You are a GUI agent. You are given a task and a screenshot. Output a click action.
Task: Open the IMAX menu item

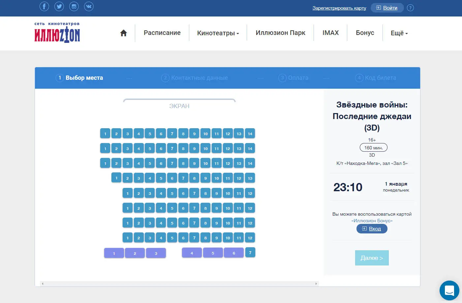coord(331,33)
